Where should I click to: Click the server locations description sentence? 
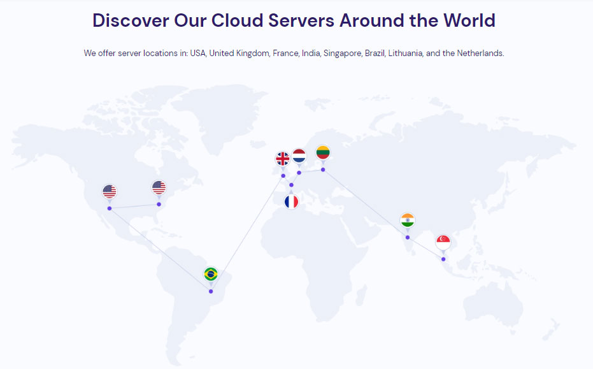point(294,54)
